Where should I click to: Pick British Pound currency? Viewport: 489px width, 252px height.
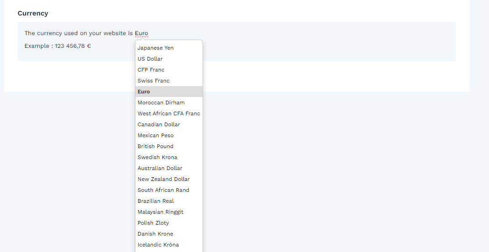pos(169,146)
